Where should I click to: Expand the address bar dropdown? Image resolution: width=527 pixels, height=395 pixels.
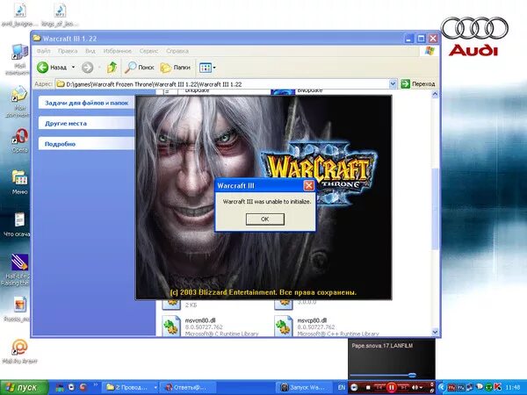coord(393,84)
